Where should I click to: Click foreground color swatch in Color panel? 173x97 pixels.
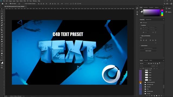click(141, 11)
